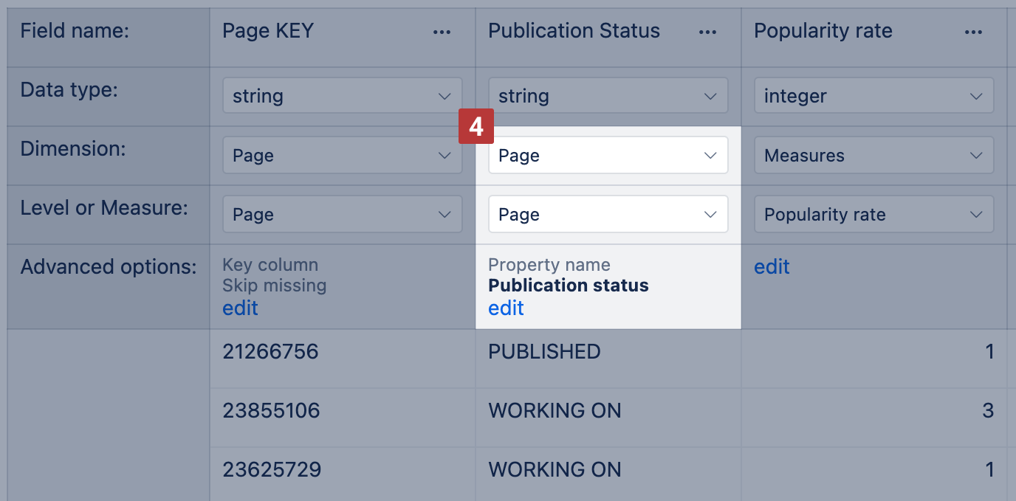1016x501 pixels.
Task: Edit Publication status property options
Action: pyautogui.click(x=507, y=308)
